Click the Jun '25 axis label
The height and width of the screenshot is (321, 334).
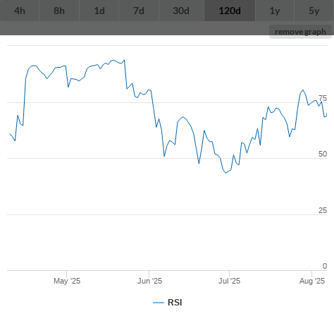coord(149,281)
